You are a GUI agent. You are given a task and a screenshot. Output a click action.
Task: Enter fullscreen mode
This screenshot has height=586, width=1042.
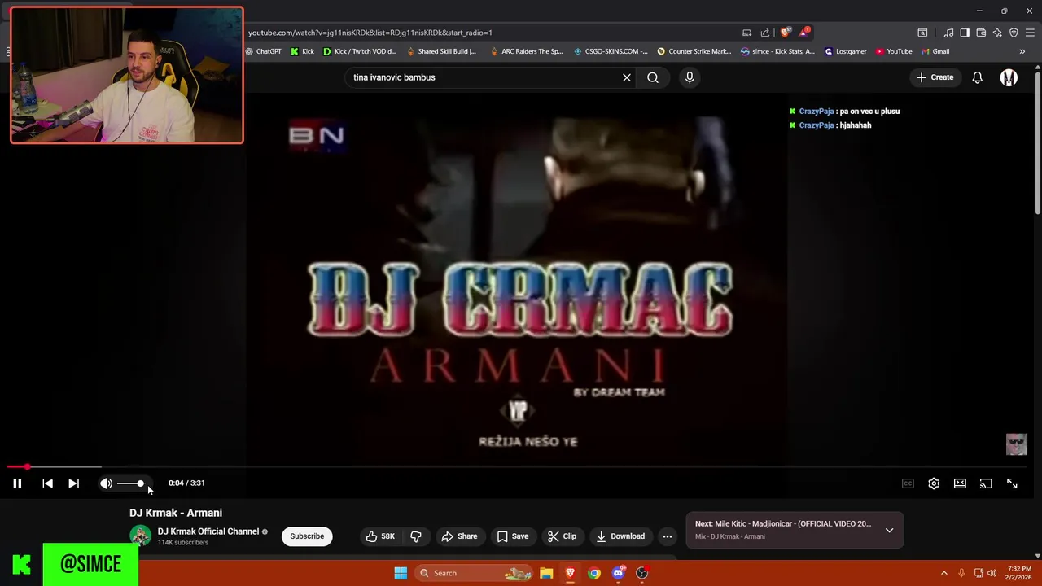pyautogui.click(x=1012, y=483)
